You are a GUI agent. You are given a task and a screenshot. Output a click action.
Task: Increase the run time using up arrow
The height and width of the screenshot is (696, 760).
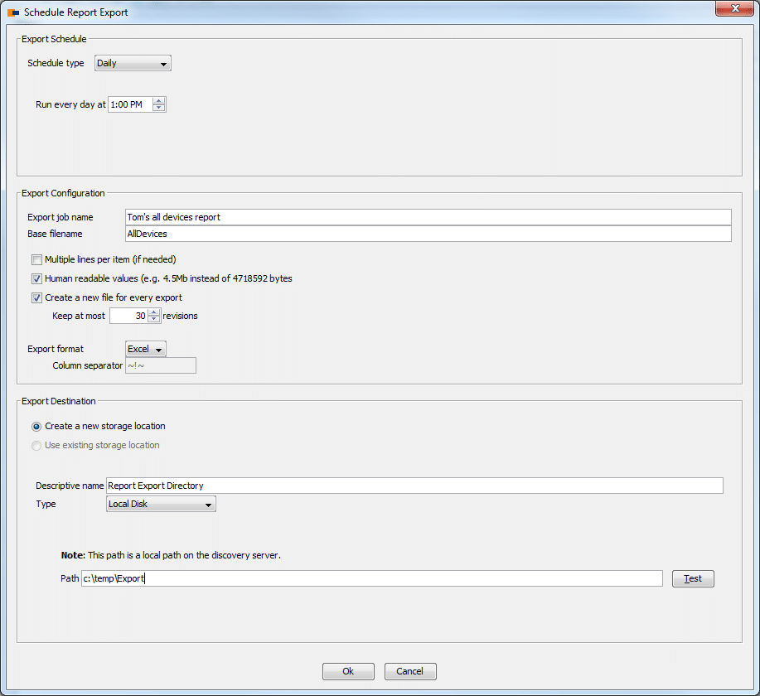click(x=159, y=101)
